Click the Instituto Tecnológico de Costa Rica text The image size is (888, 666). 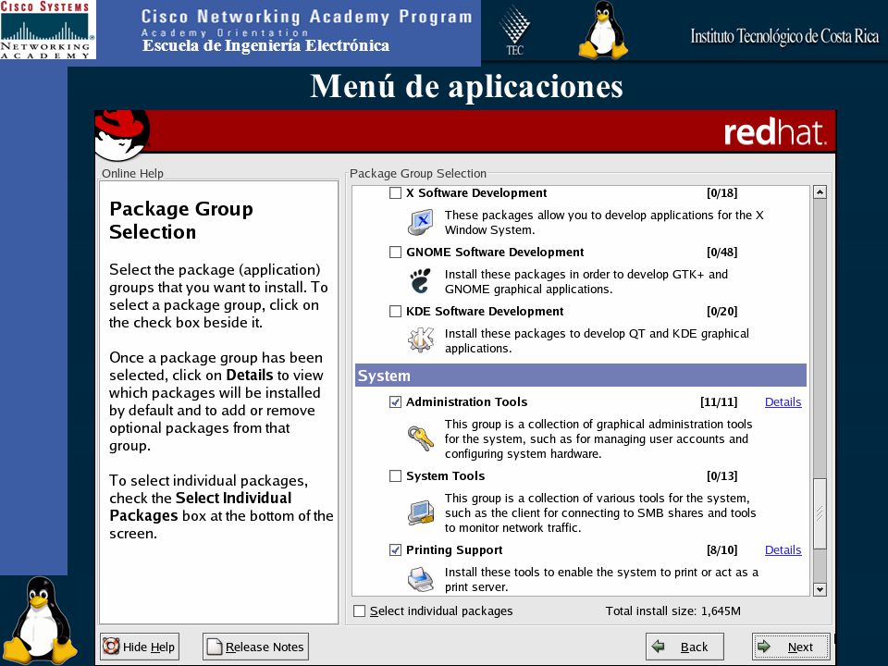pos(784,36)
